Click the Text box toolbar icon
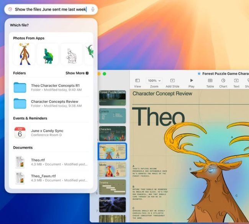The image size is (249, 224). point(236,81)
